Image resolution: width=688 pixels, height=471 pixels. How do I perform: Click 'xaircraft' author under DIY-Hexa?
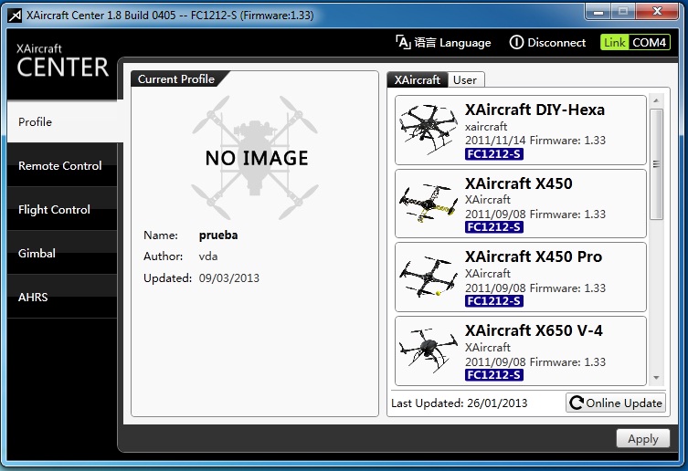[x=486, y=127]
